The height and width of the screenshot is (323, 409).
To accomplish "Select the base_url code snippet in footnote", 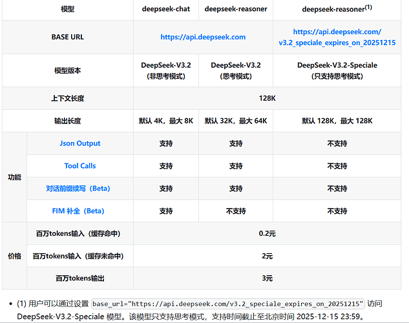I will click(x=227, y=304).
